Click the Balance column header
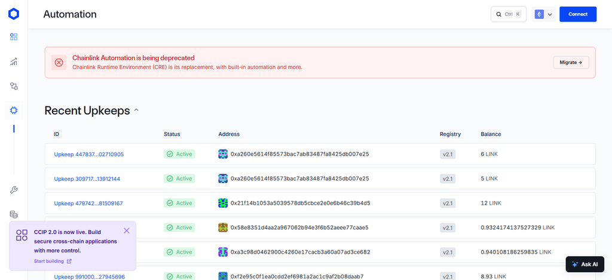 pyautogui.click(x=491, y=134)
